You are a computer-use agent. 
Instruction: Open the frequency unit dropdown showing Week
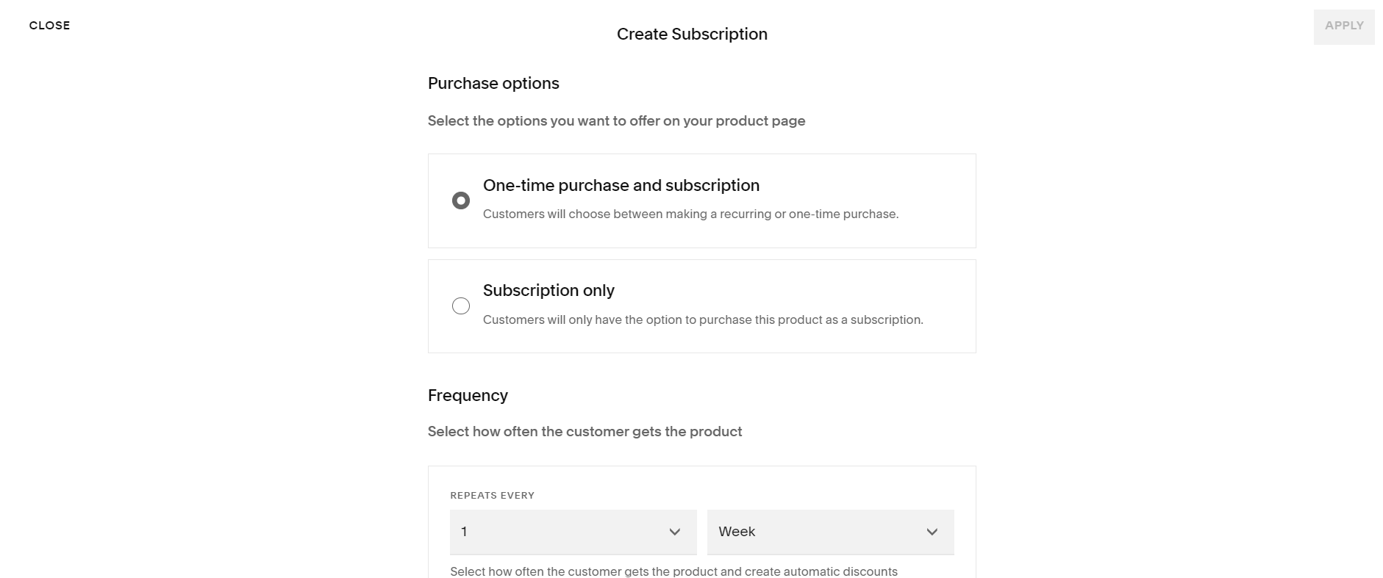pyautogui.click(x=830, y=532)
